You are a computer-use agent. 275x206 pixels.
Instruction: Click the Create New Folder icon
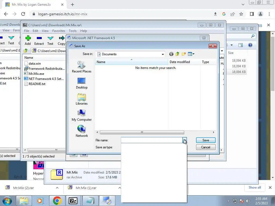pos(184,54)
